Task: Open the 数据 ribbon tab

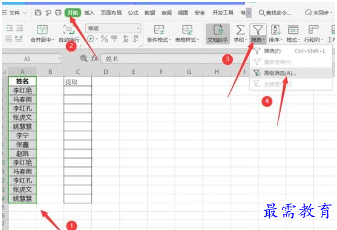Action: click(x=150, y=13)
